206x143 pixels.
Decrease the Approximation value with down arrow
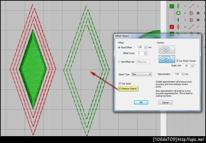coord(183,75)
